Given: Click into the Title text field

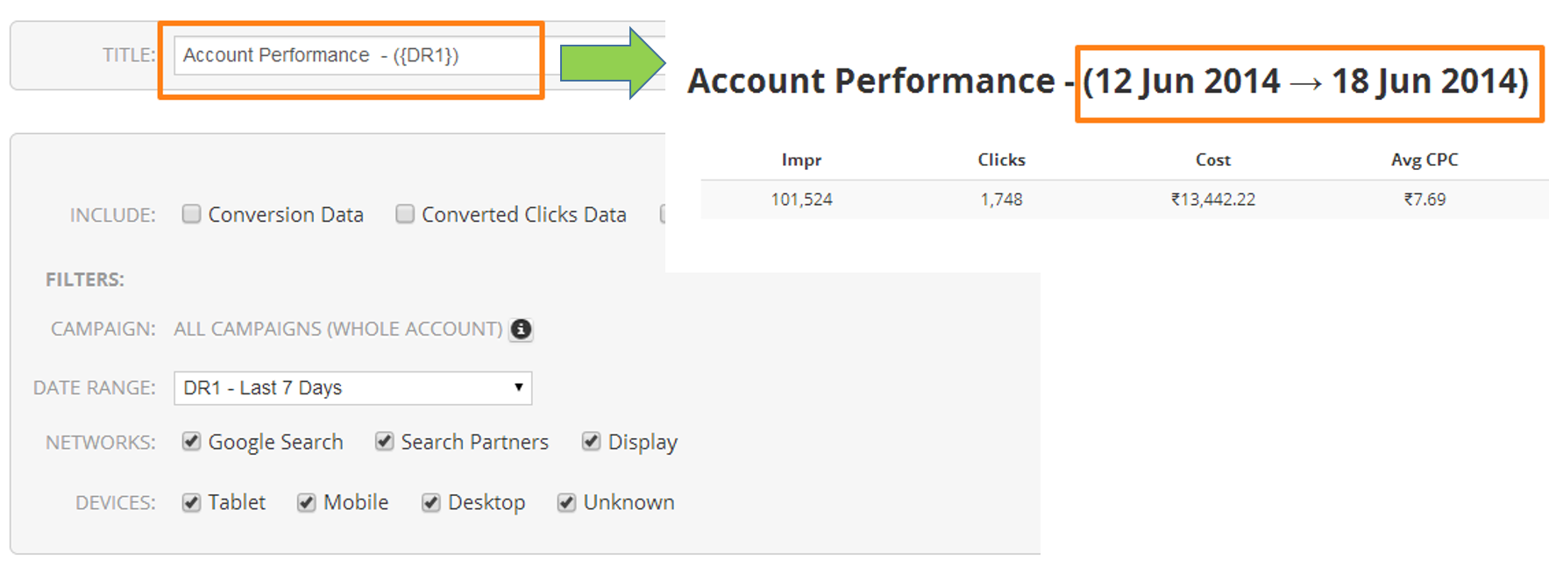Looking at the screenshot, I should (x=355, y=55).
